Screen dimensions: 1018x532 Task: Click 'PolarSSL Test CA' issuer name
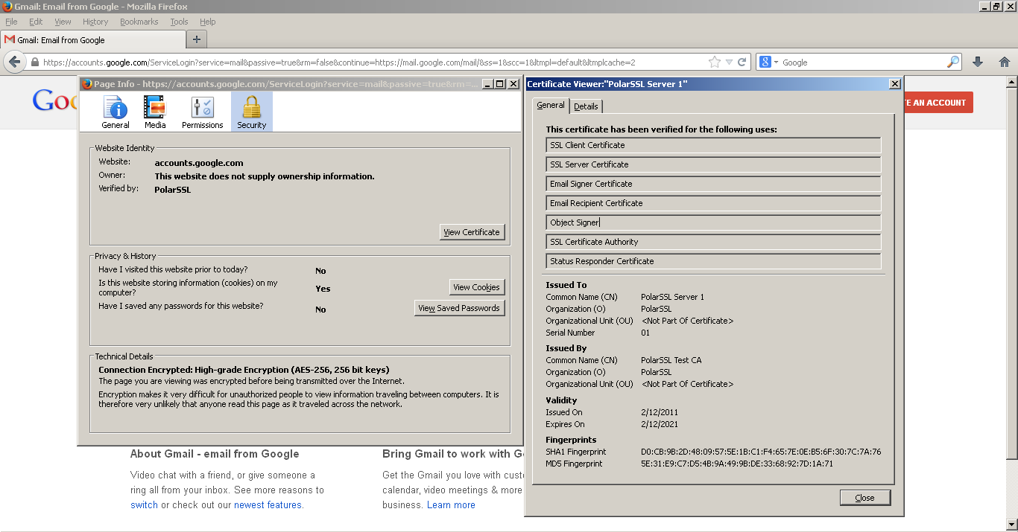point(671,360)
